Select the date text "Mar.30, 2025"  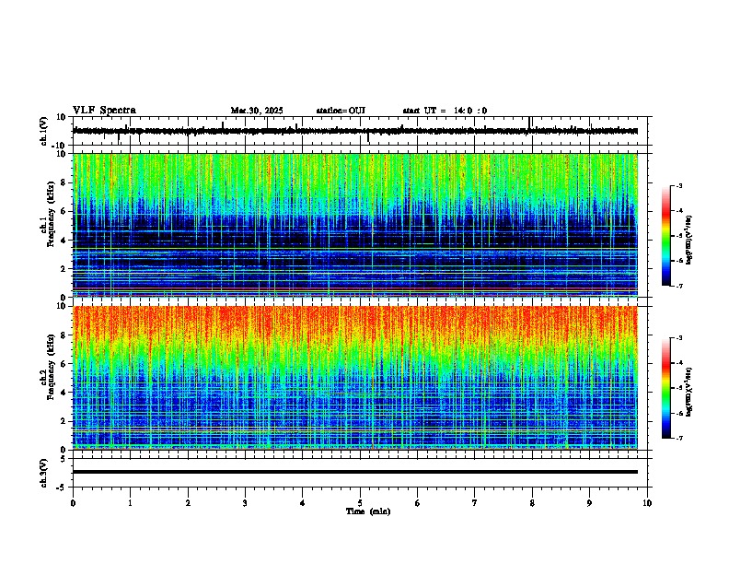point(257,111)
